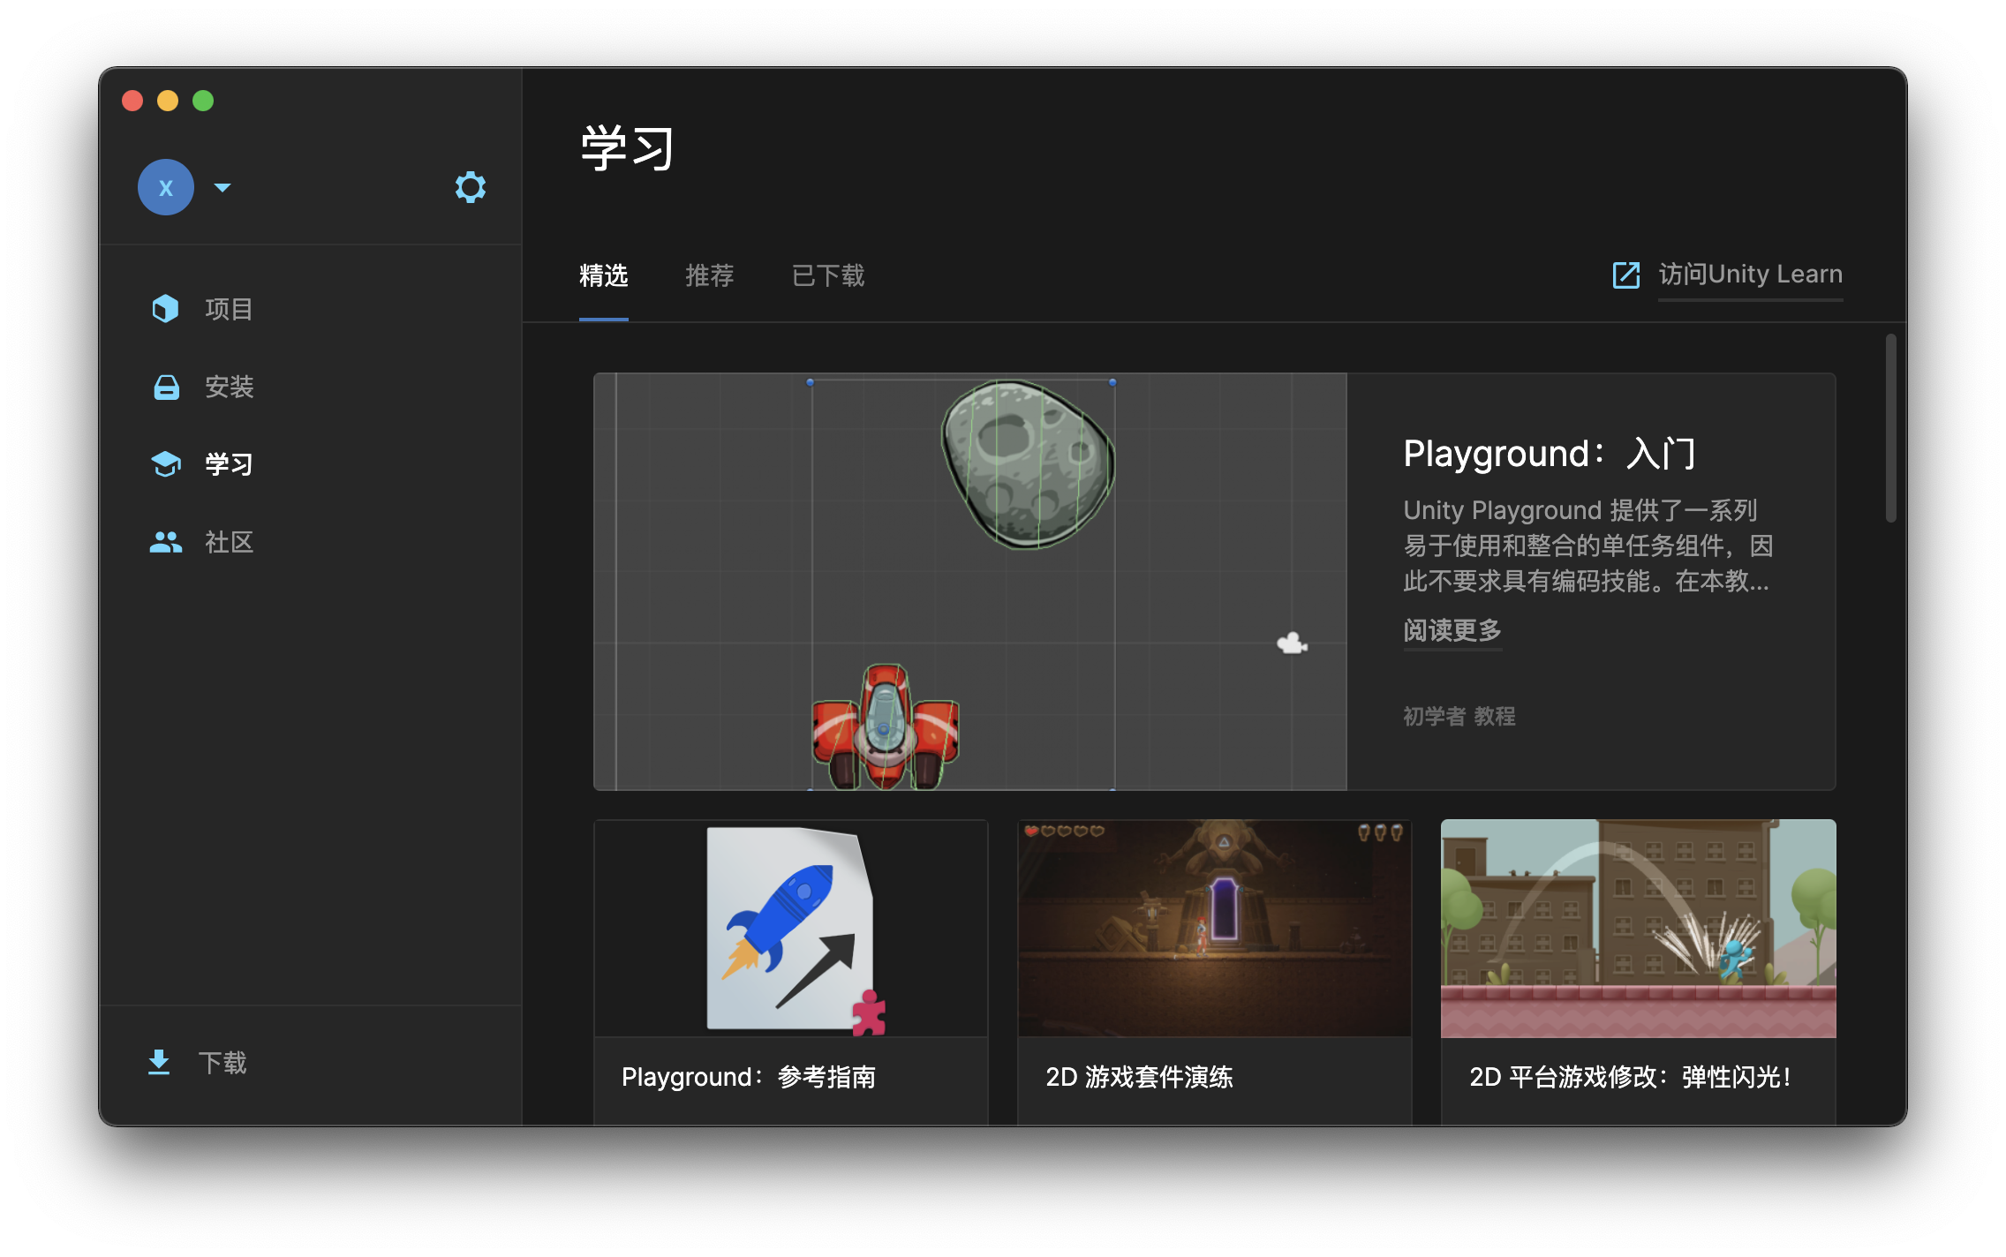This screenshot has width=2006, height=1257.
Task: Click the Playground 入门 featured image
Action: [x=969, y=581]
